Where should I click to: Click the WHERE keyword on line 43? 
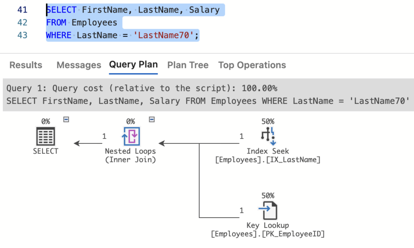(x=59, y=35)
